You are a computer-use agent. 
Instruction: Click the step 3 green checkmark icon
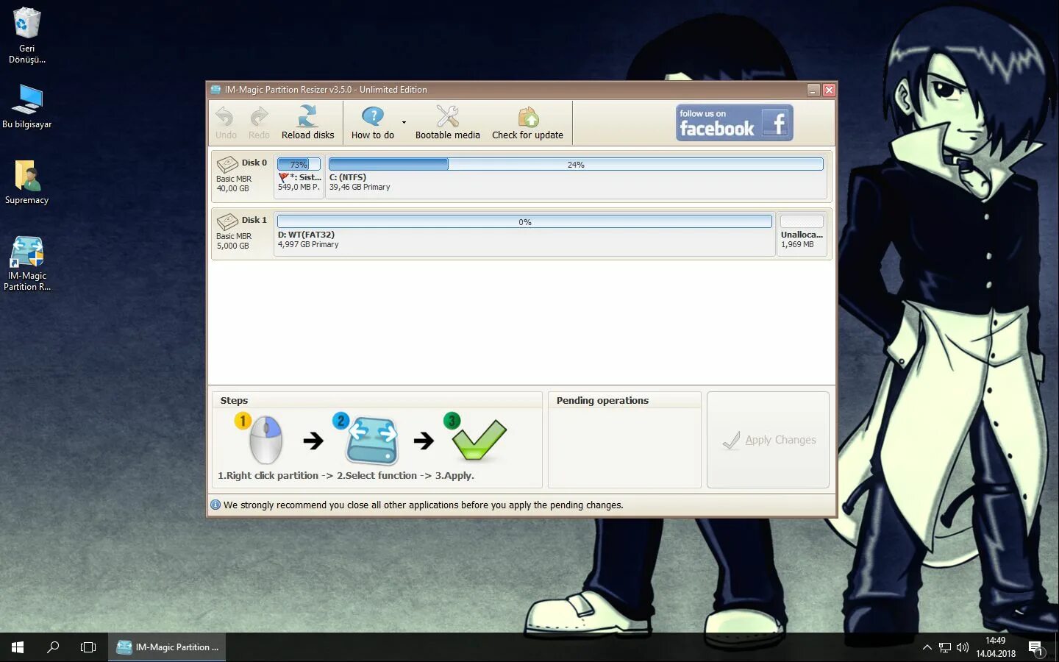tap(478, 439)
